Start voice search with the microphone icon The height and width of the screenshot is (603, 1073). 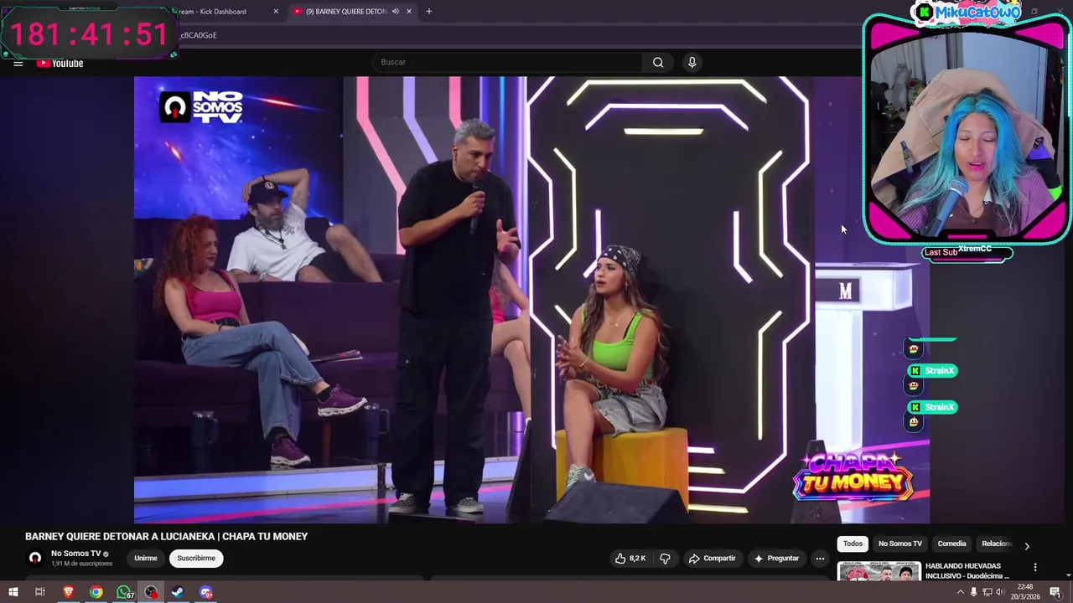point(692,62)
